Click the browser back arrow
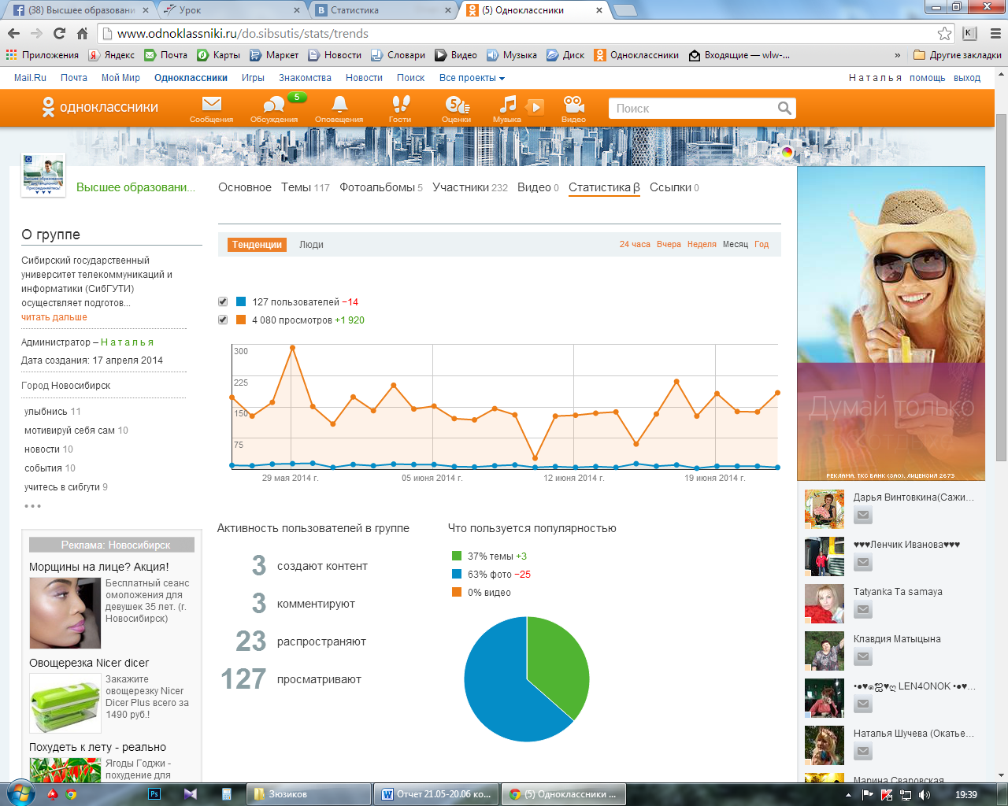 13,33
